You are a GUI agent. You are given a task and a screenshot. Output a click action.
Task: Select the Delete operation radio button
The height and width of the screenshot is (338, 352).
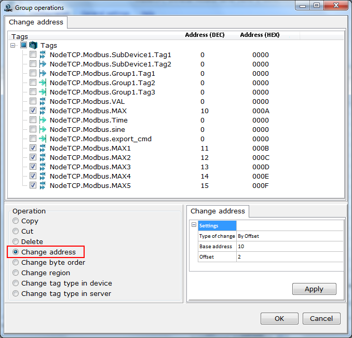(16, 241)
